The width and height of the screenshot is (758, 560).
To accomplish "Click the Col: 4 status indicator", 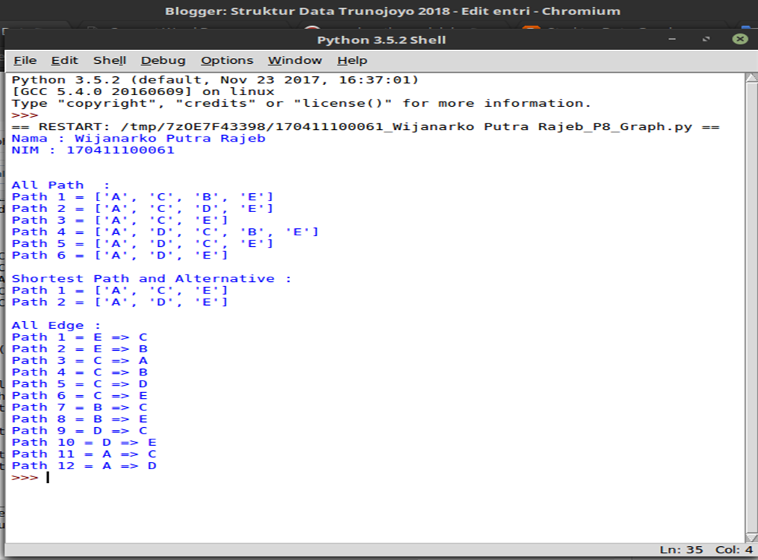I will (736, 550).
